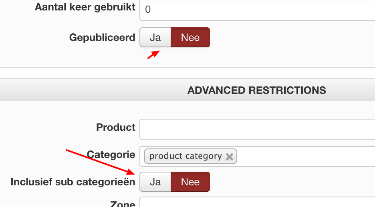Remove the product category tag
The image size is (375, 207).
pos(229,156)
